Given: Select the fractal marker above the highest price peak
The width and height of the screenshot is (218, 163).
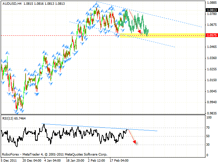Looking at the screenshot, I should pyautogui.click(x=96, y=4).
